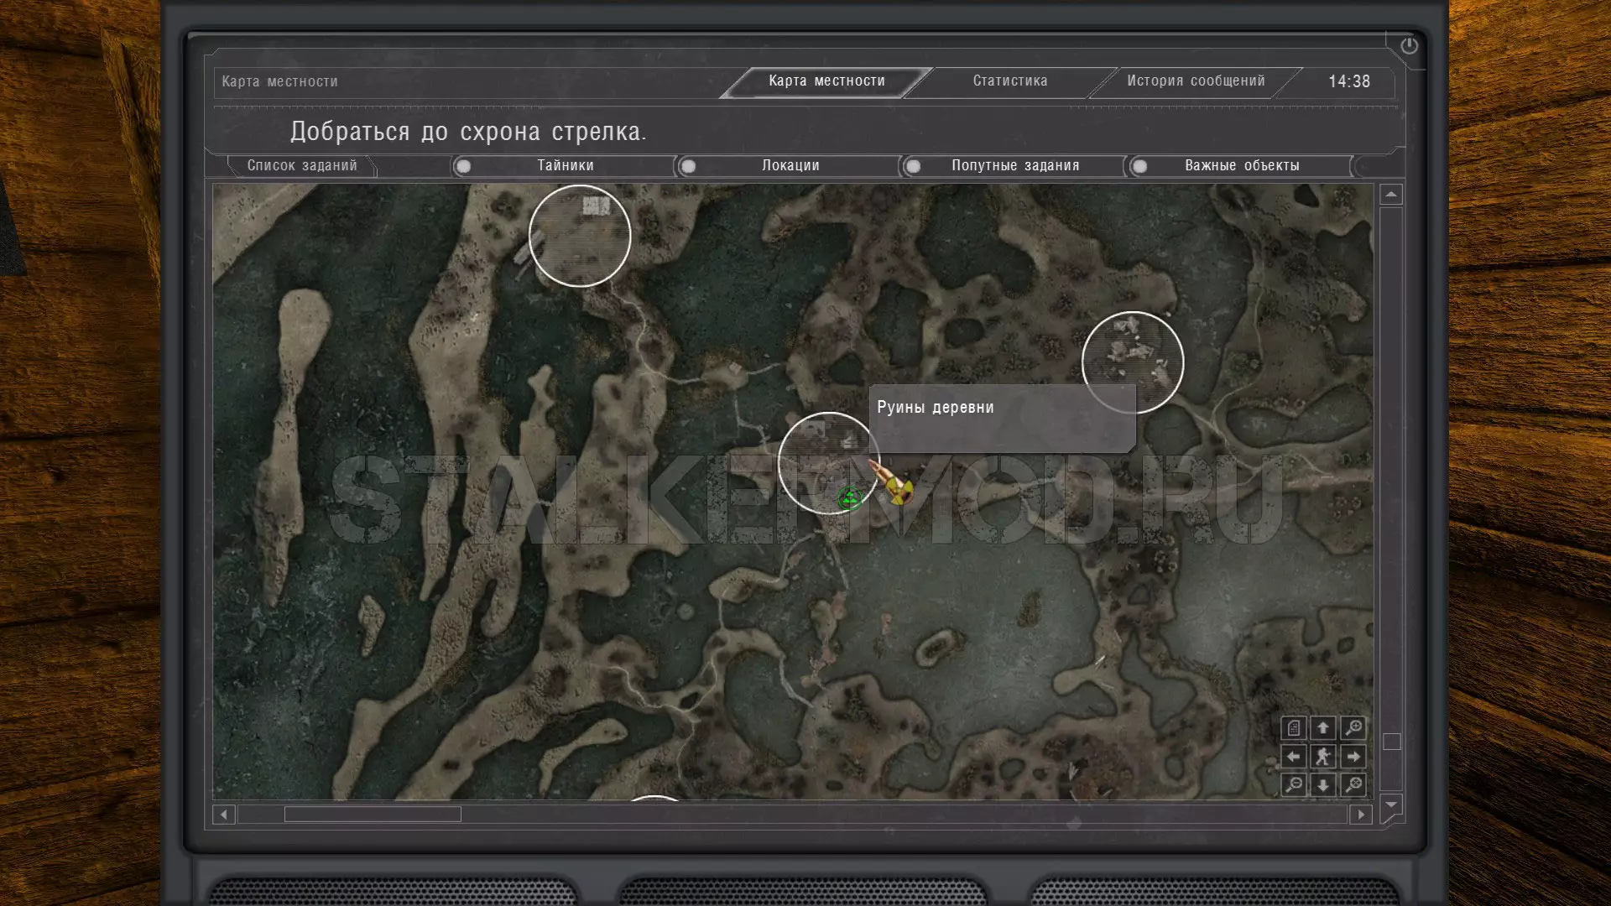This screenshot has height=906, width=1611.
Task: Click the vertical scrollbar up arrow
Action: [x=1391, y=195]
